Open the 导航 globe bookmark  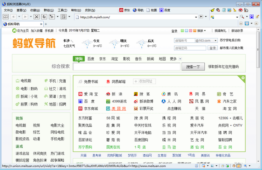pyautogui.click(x=138, y=10)
